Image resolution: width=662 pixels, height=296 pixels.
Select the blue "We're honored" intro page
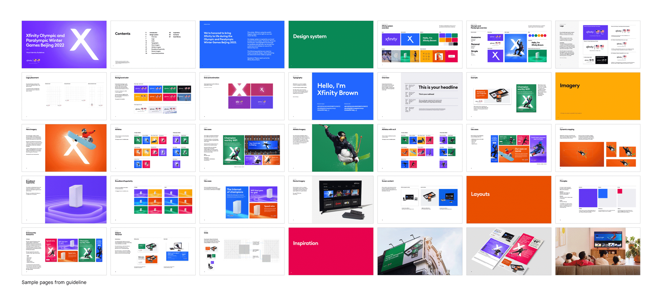click(x=242, y=44)
